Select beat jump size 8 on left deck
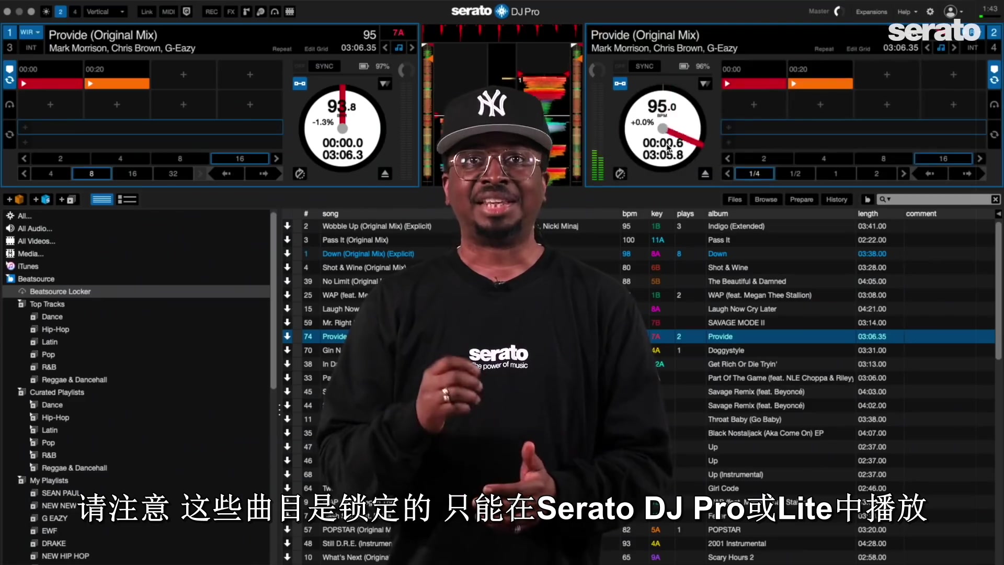The height and width of the screenshot is (565, 1004). 92,174
